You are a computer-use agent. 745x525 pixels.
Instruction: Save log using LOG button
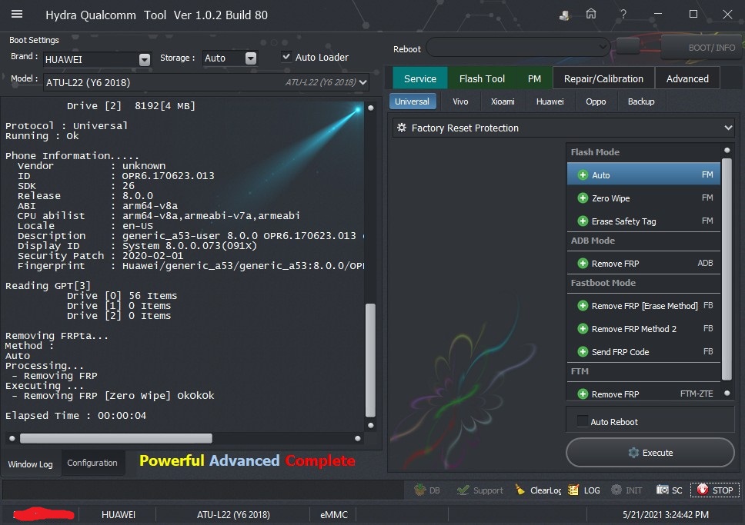point(584,490)
